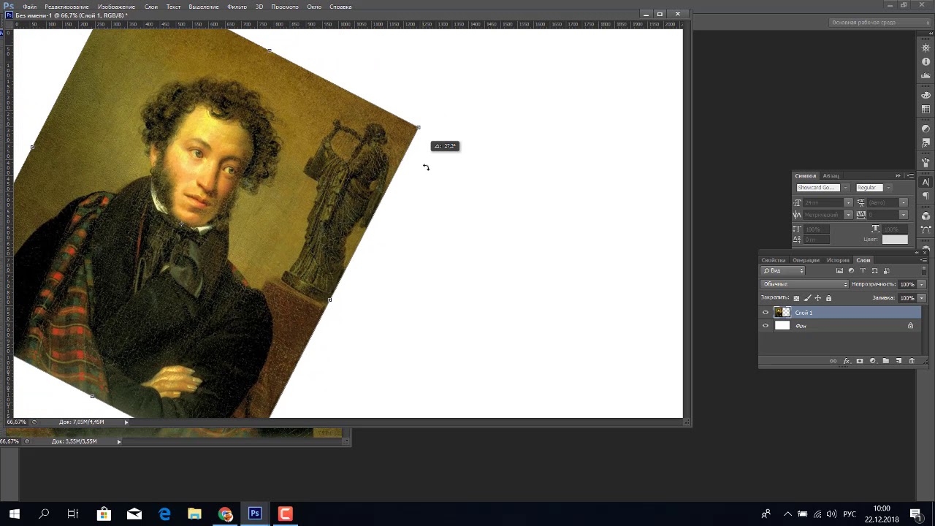Open the Brush presets panel icon

[926, 162]
